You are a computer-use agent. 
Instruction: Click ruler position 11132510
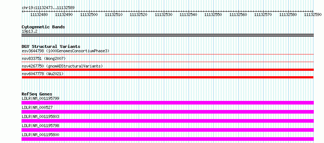pos(114,15)
